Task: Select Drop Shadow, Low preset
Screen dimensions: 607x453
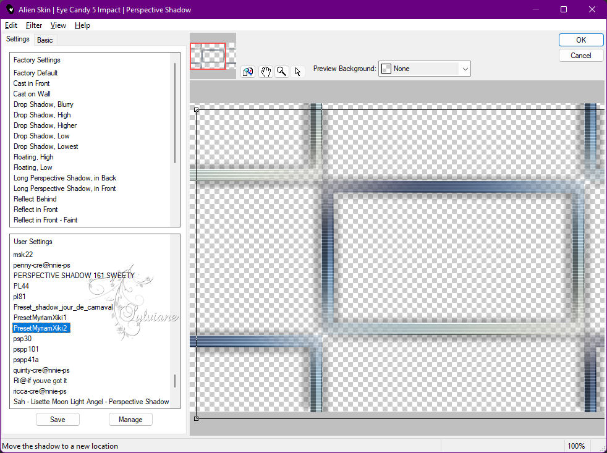Action: pyautogui.click(x=41, y=135)
